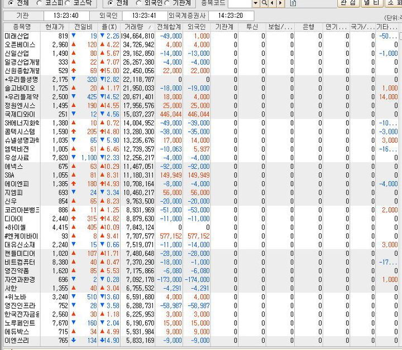Select the 코스닥 radio button
Screen dimensions: 402x350
tap(68, 3)
